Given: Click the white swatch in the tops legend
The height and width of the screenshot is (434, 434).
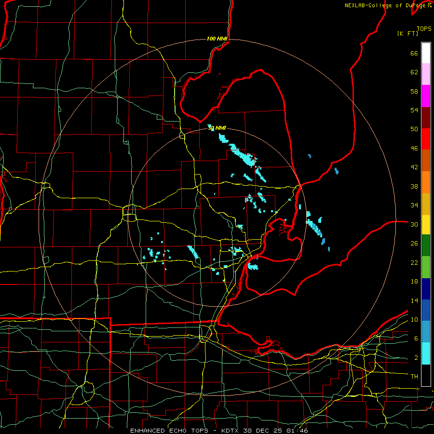Looking at the screenshot, I should coord(426,53).
